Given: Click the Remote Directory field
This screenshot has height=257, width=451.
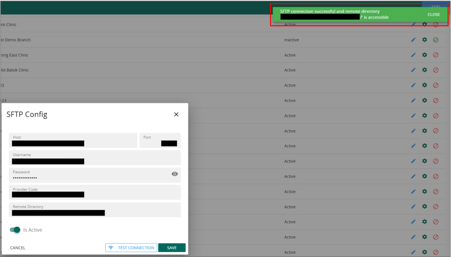Looking at the screenshot, I should tap(95, 210).
